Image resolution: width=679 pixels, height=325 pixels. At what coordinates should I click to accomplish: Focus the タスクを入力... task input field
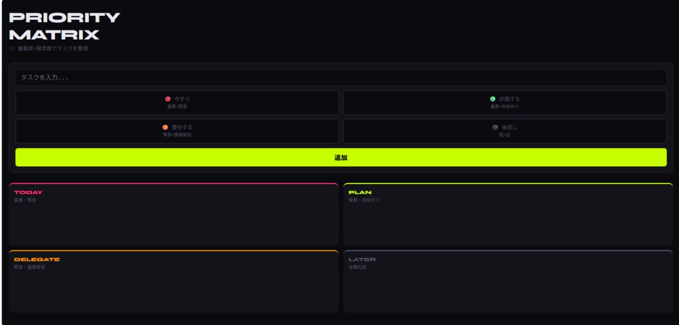(x=341, y=78)
